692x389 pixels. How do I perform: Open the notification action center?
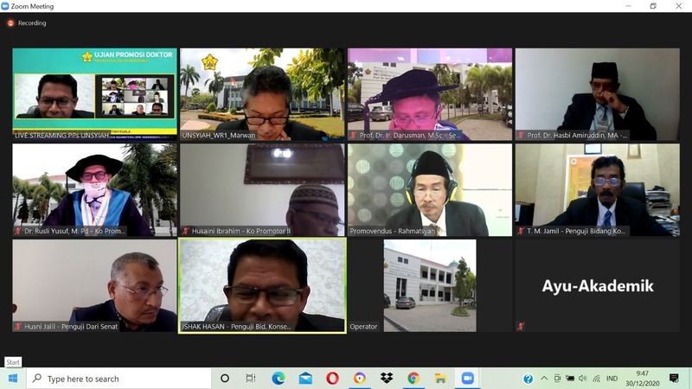[x=674, y=379]
